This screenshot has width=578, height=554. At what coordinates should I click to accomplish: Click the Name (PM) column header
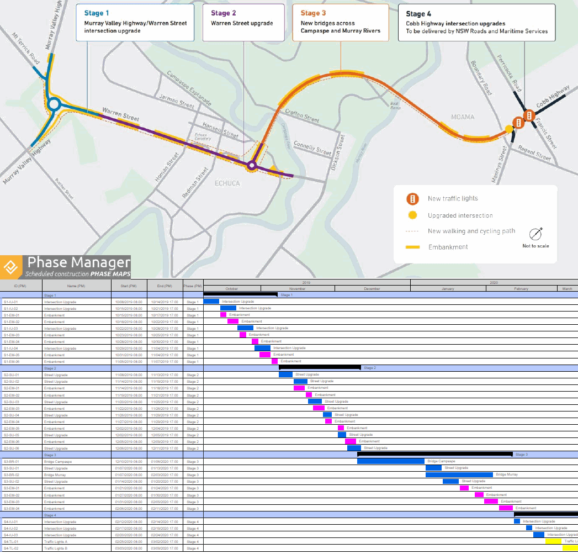pyautogui.click(x=76, y=286)
